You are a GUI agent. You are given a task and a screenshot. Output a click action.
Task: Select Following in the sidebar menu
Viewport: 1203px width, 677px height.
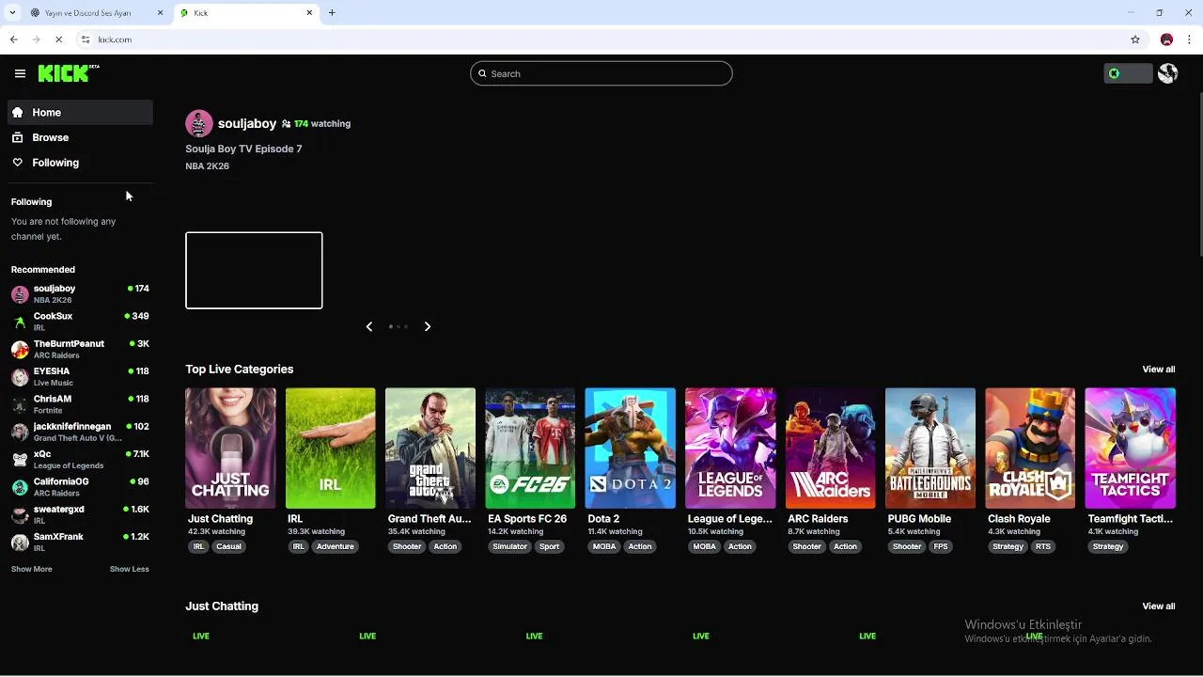tap(80, 163)
